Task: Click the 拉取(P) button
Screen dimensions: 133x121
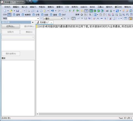Action: 11,32
